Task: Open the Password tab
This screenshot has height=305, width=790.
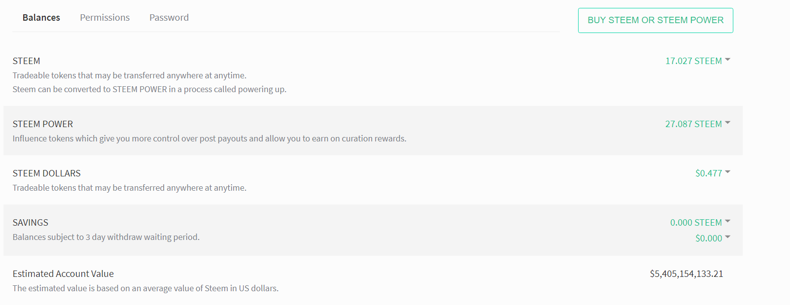Action: [169, 18]
